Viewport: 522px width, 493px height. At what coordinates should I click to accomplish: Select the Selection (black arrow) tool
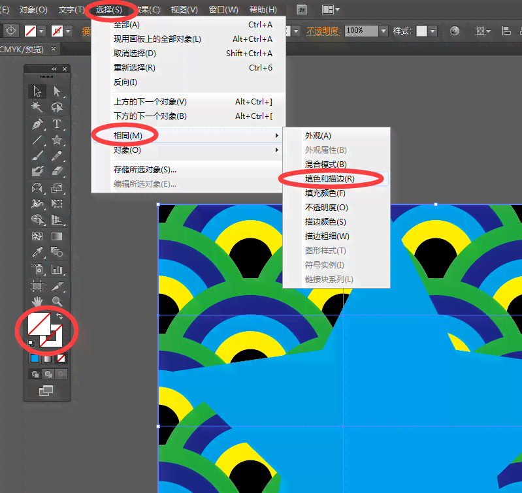coord(37,91)
